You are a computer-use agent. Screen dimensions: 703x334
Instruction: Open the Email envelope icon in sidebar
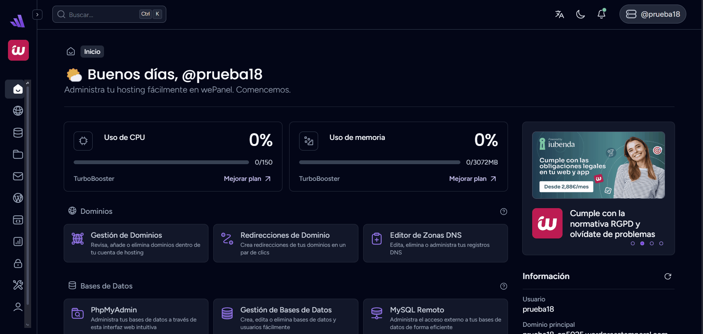pyautogui.click(x=18, y=176)
